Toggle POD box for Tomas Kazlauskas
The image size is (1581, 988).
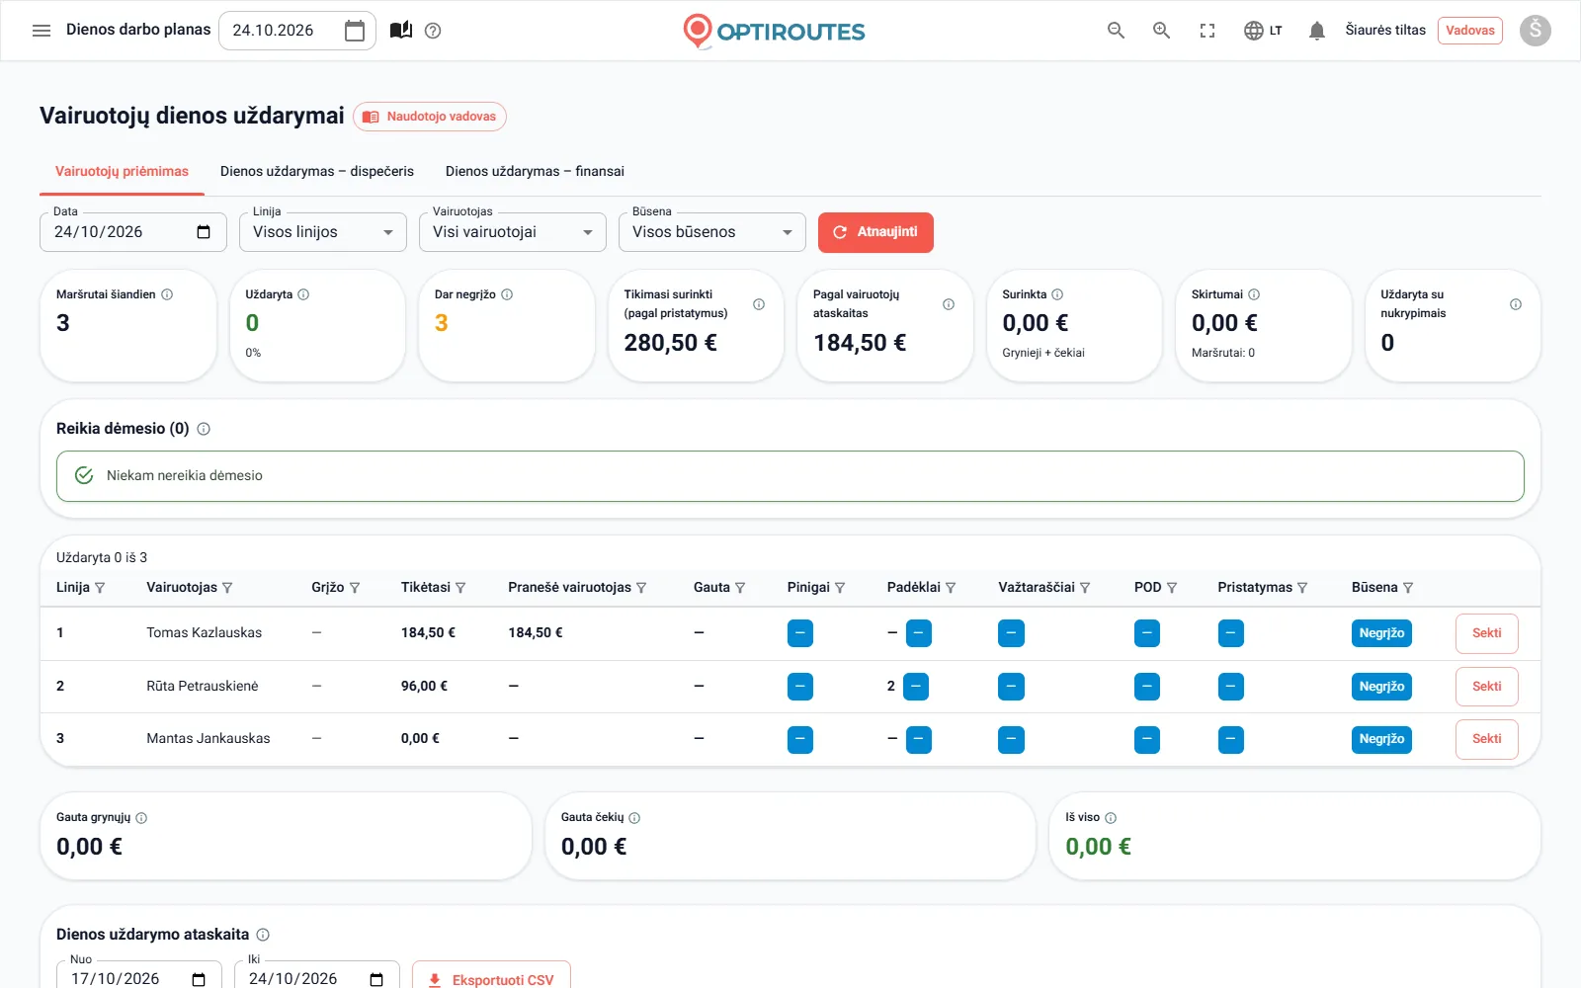pos(1147,633)
